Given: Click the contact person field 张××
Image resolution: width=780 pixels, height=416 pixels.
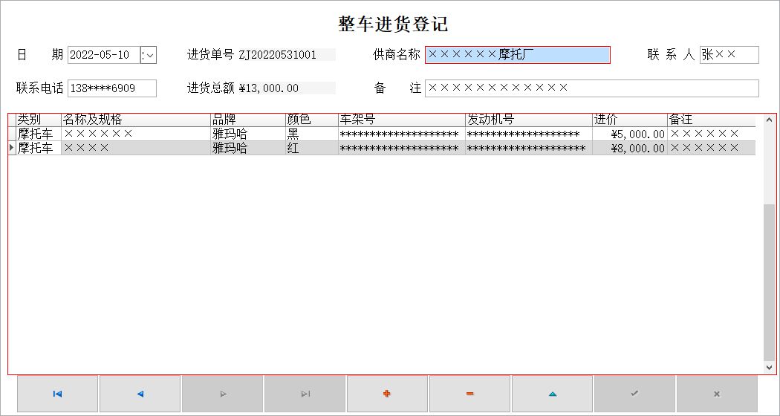Looking at the screenshot, I should [x=729, y=55].
